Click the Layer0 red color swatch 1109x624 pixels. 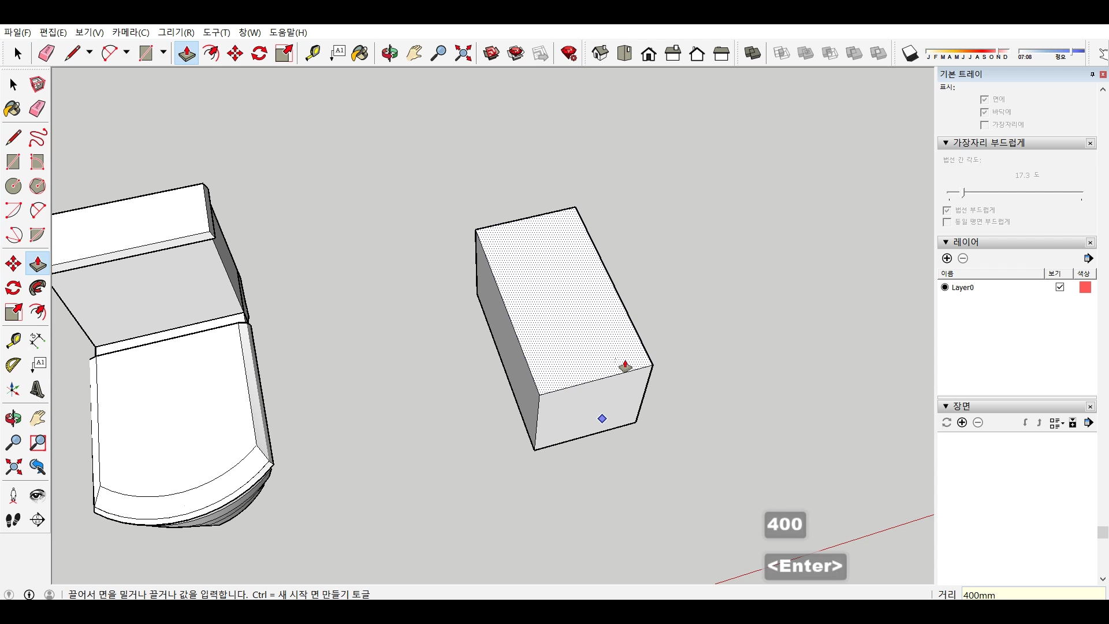pyautogui.click(x=1085, y=287)
